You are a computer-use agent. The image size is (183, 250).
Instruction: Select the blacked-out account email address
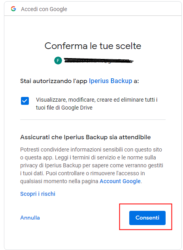[x=98, y=61]
